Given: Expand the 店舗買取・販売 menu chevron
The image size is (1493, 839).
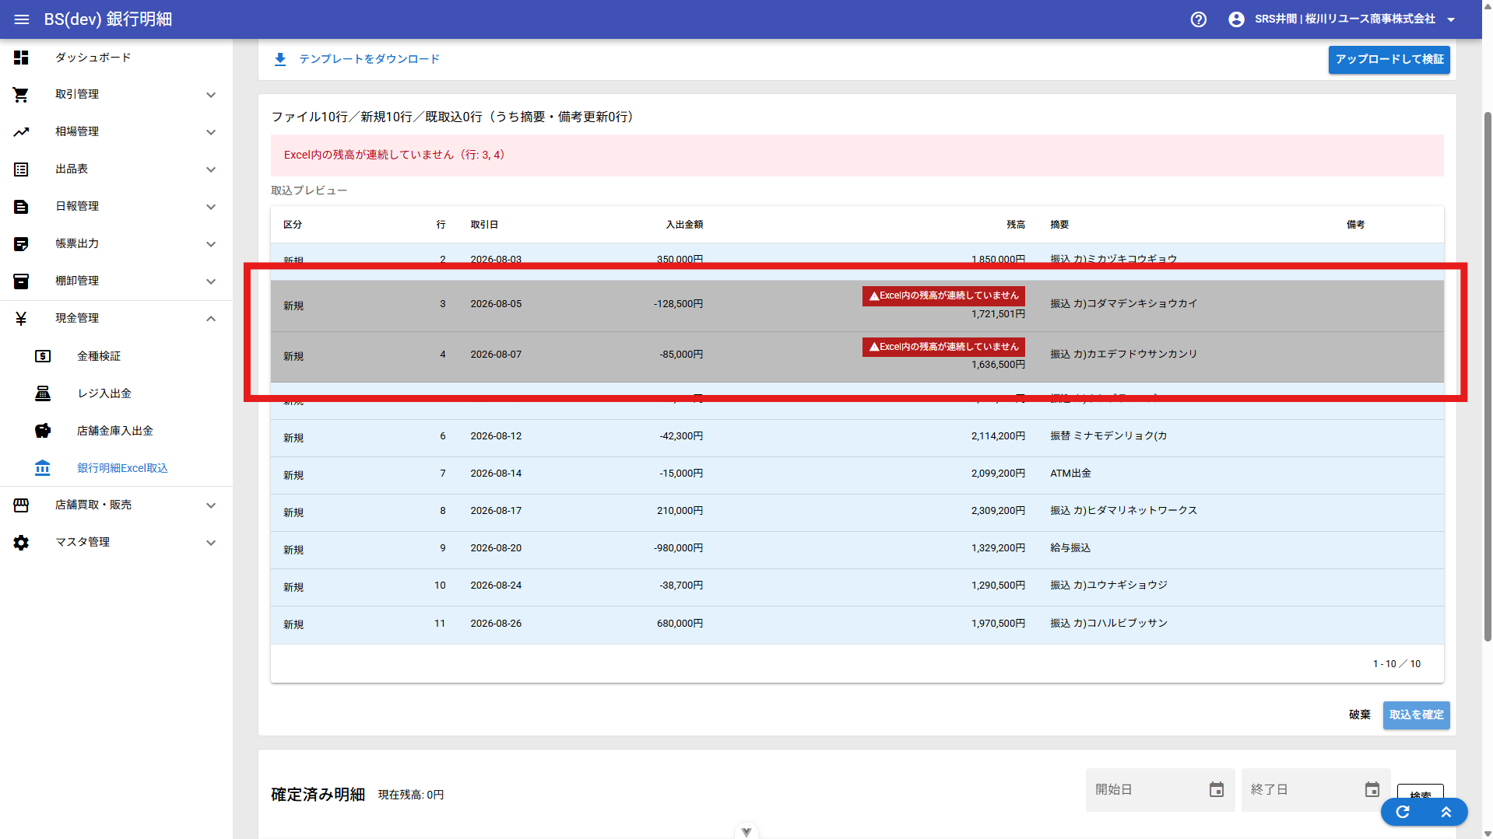Looking at the screenshot, I should (x=211, y=505).
